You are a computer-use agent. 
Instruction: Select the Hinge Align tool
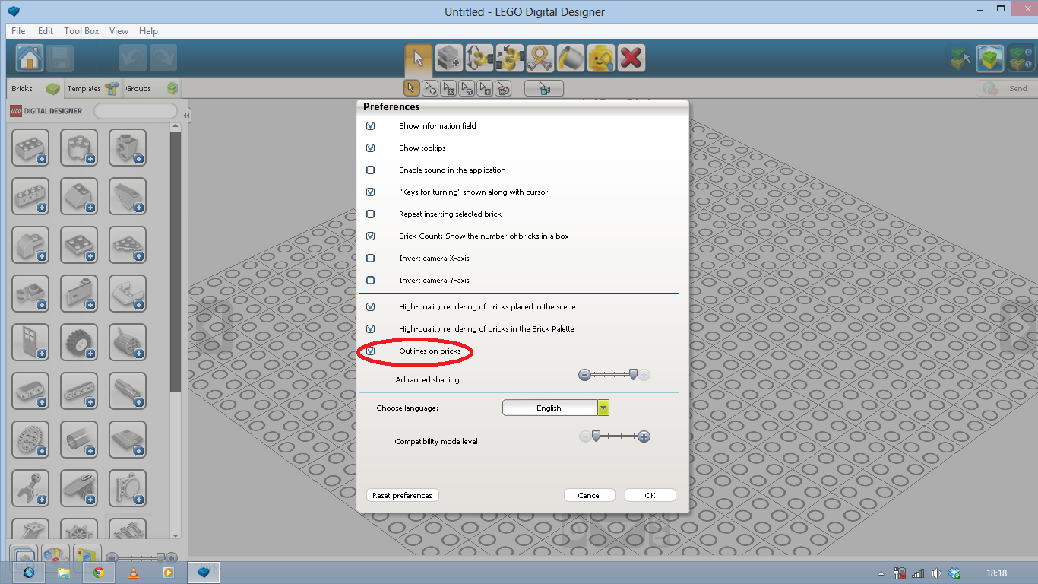[510, 58]
